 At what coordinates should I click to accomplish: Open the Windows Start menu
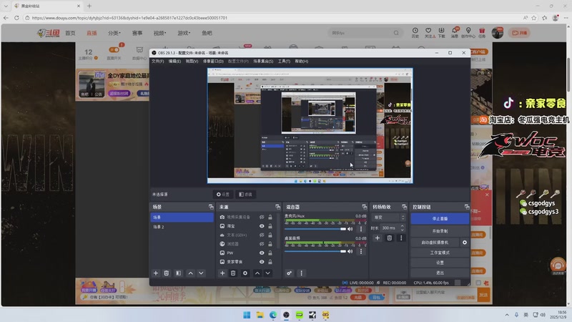coord(247,315)
